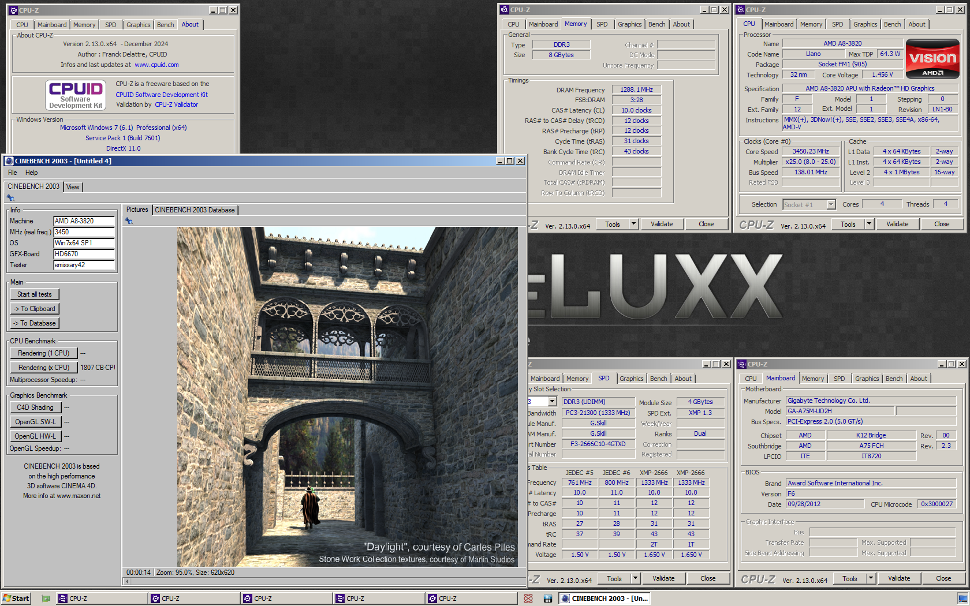Click the Show Desktop icon next to Start
970x606 pixels.
point(46,598)
